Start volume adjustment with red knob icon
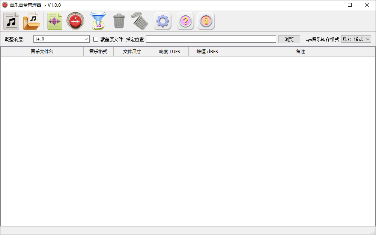The height and width of the screenshot is (235, 376). pyautogui.click(x=75, y=21)
